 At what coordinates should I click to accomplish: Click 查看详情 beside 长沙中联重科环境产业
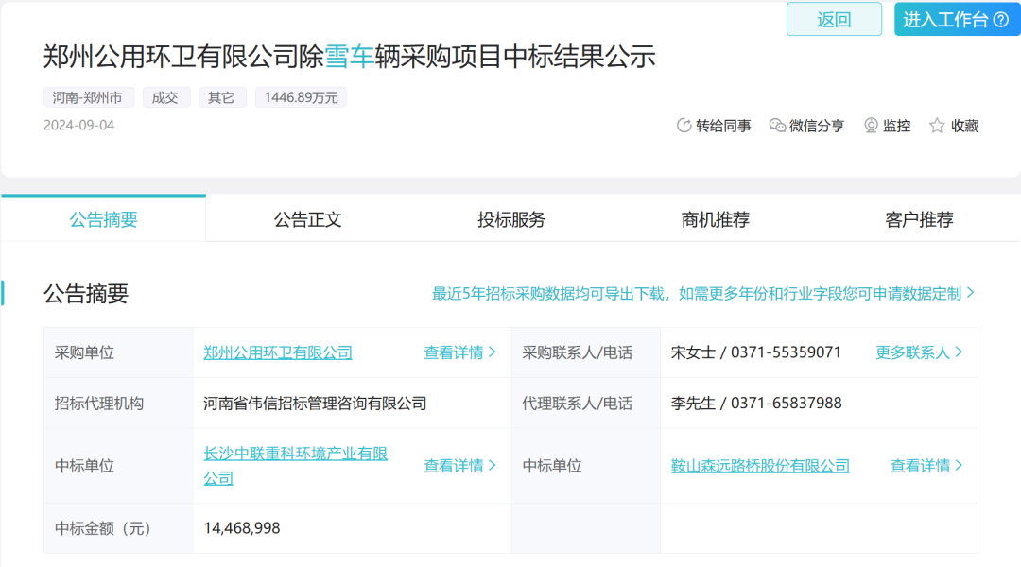pyautogui.click(x=459, y=466)
